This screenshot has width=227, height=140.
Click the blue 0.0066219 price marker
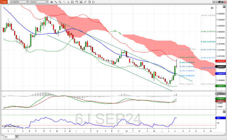tap(220, 74)
